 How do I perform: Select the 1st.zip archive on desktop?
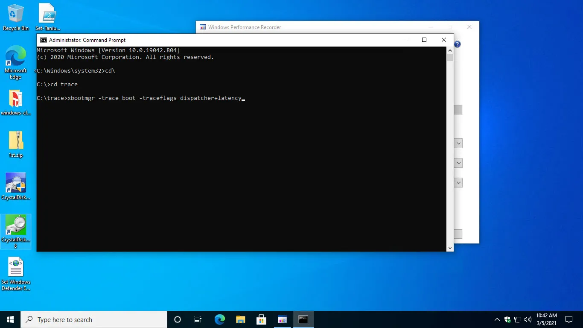tap(16, 144)
